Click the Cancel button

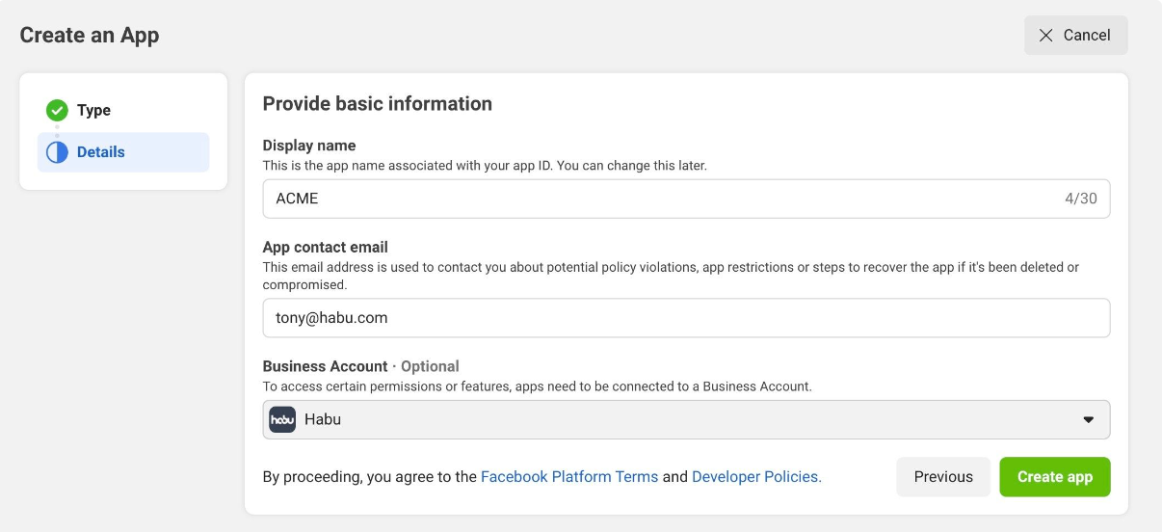[x=1075, y=35]
